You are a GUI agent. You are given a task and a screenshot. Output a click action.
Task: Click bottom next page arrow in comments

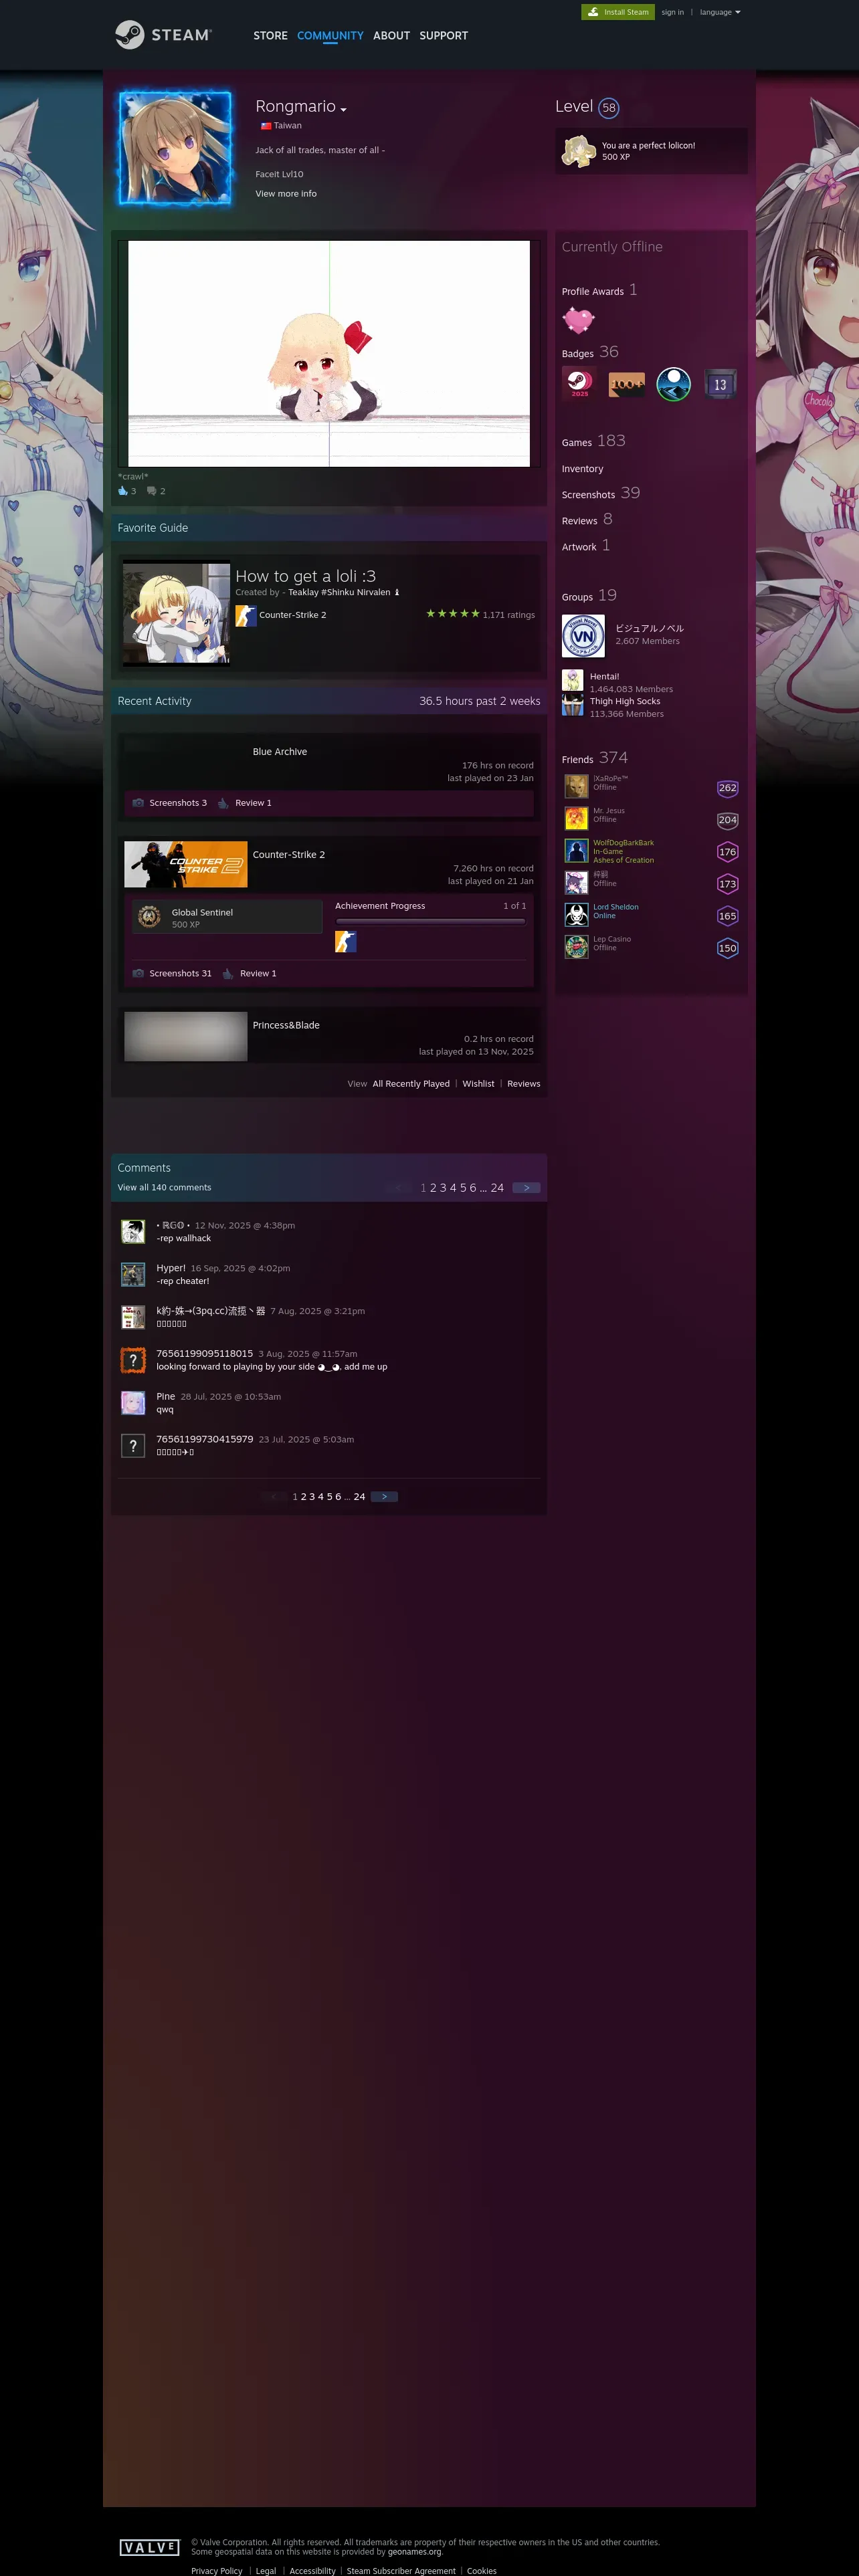pos(384,1497)
